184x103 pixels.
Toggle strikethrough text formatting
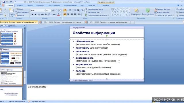point(42,15)
